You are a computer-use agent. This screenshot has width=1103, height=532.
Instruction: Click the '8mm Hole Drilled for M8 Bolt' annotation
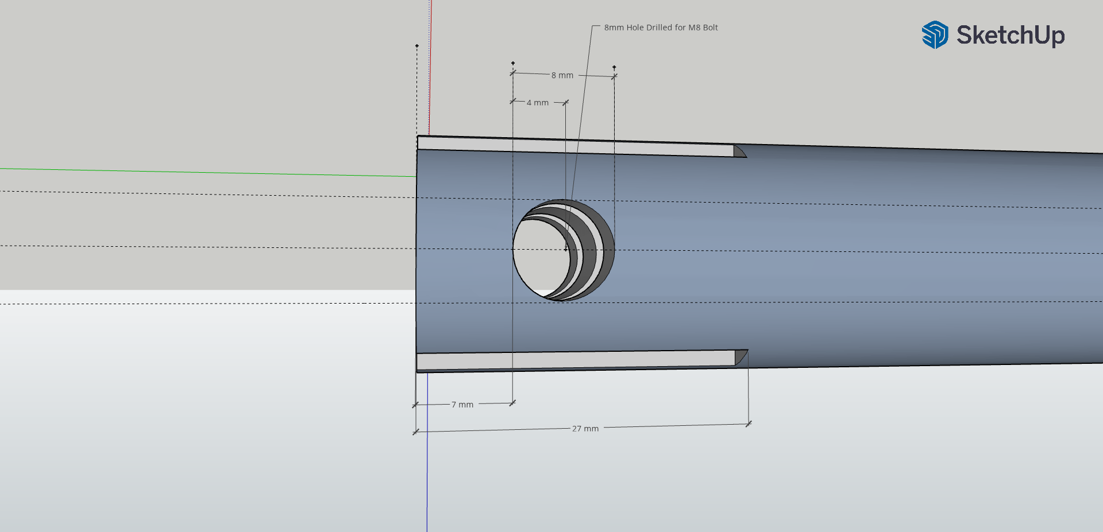661,27
